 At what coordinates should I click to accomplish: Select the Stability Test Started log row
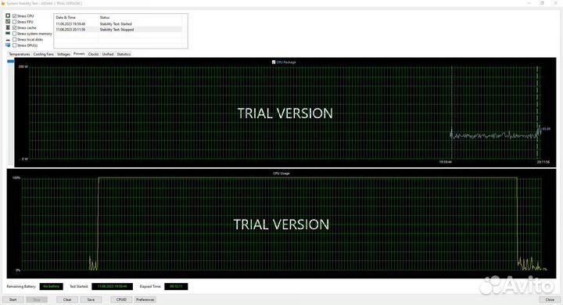click(119, 23)
